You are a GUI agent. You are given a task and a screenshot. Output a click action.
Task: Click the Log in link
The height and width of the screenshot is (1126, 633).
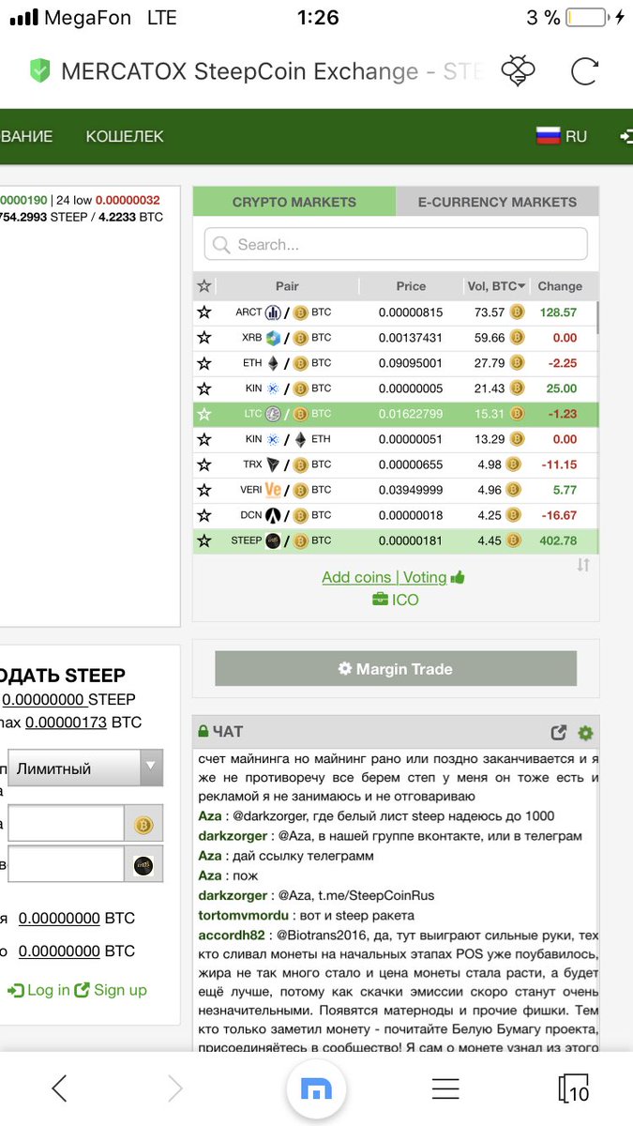tap(38, 990)
